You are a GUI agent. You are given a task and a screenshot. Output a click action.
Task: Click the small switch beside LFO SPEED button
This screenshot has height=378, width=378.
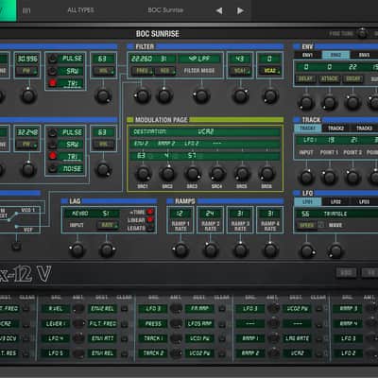320,225
